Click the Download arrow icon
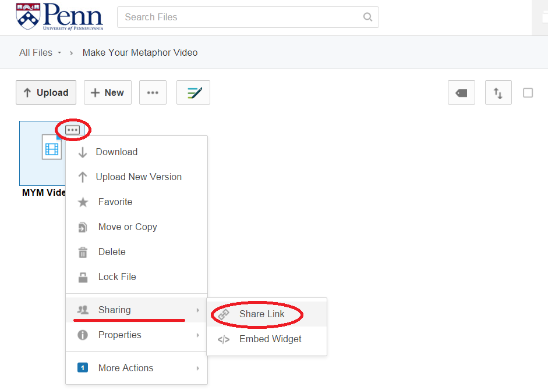The width and height of the screenshot is (548, 391). (x=83, y=152)
